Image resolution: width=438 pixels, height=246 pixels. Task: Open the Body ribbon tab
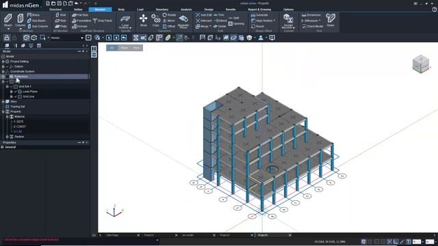point(121,10)
